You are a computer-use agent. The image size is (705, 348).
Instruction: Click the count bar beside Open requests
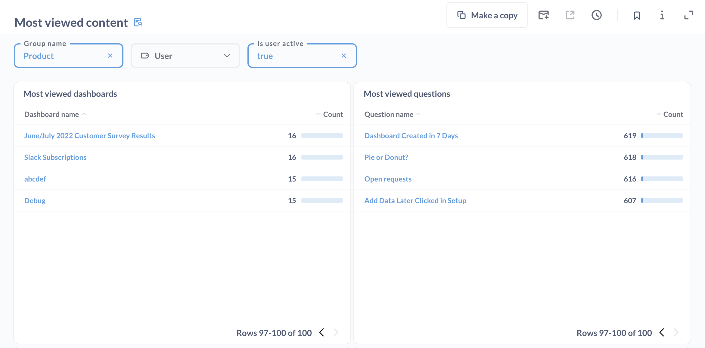[662, 179]
